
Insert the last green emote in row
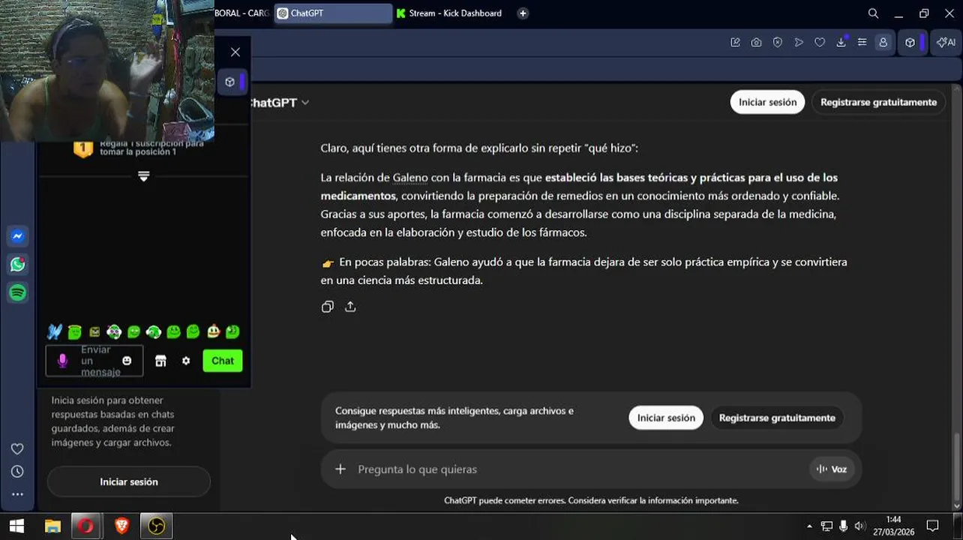(x=232, y=331)
